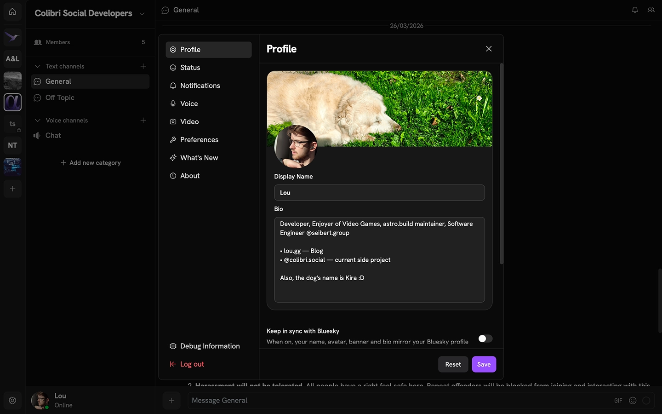Click the Status smiley icon
The width and height of the screenshot is (662, 414).
[x=173, y=68]
